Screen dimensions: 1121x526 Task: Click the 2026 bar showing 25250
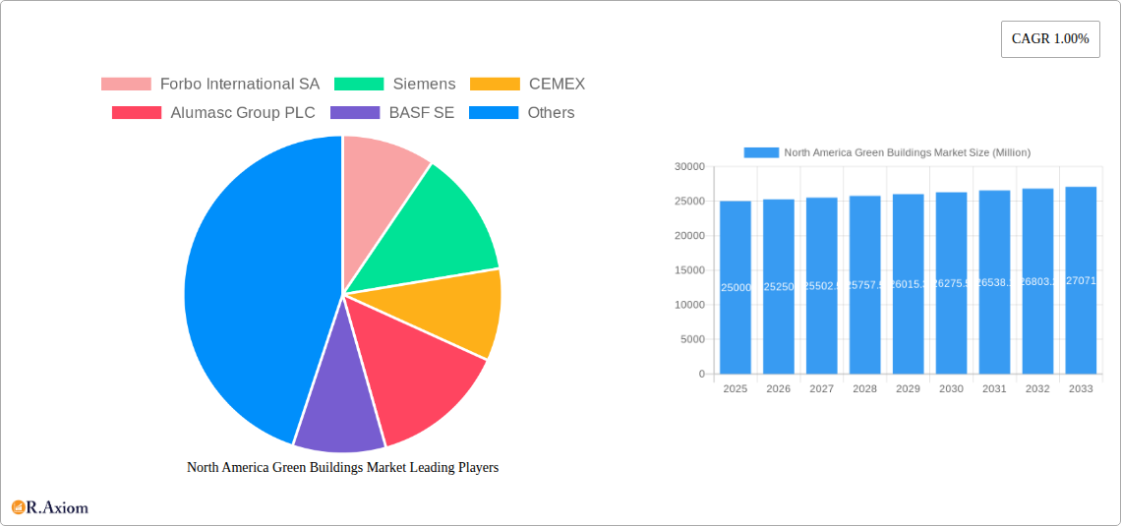coord(779,286)
